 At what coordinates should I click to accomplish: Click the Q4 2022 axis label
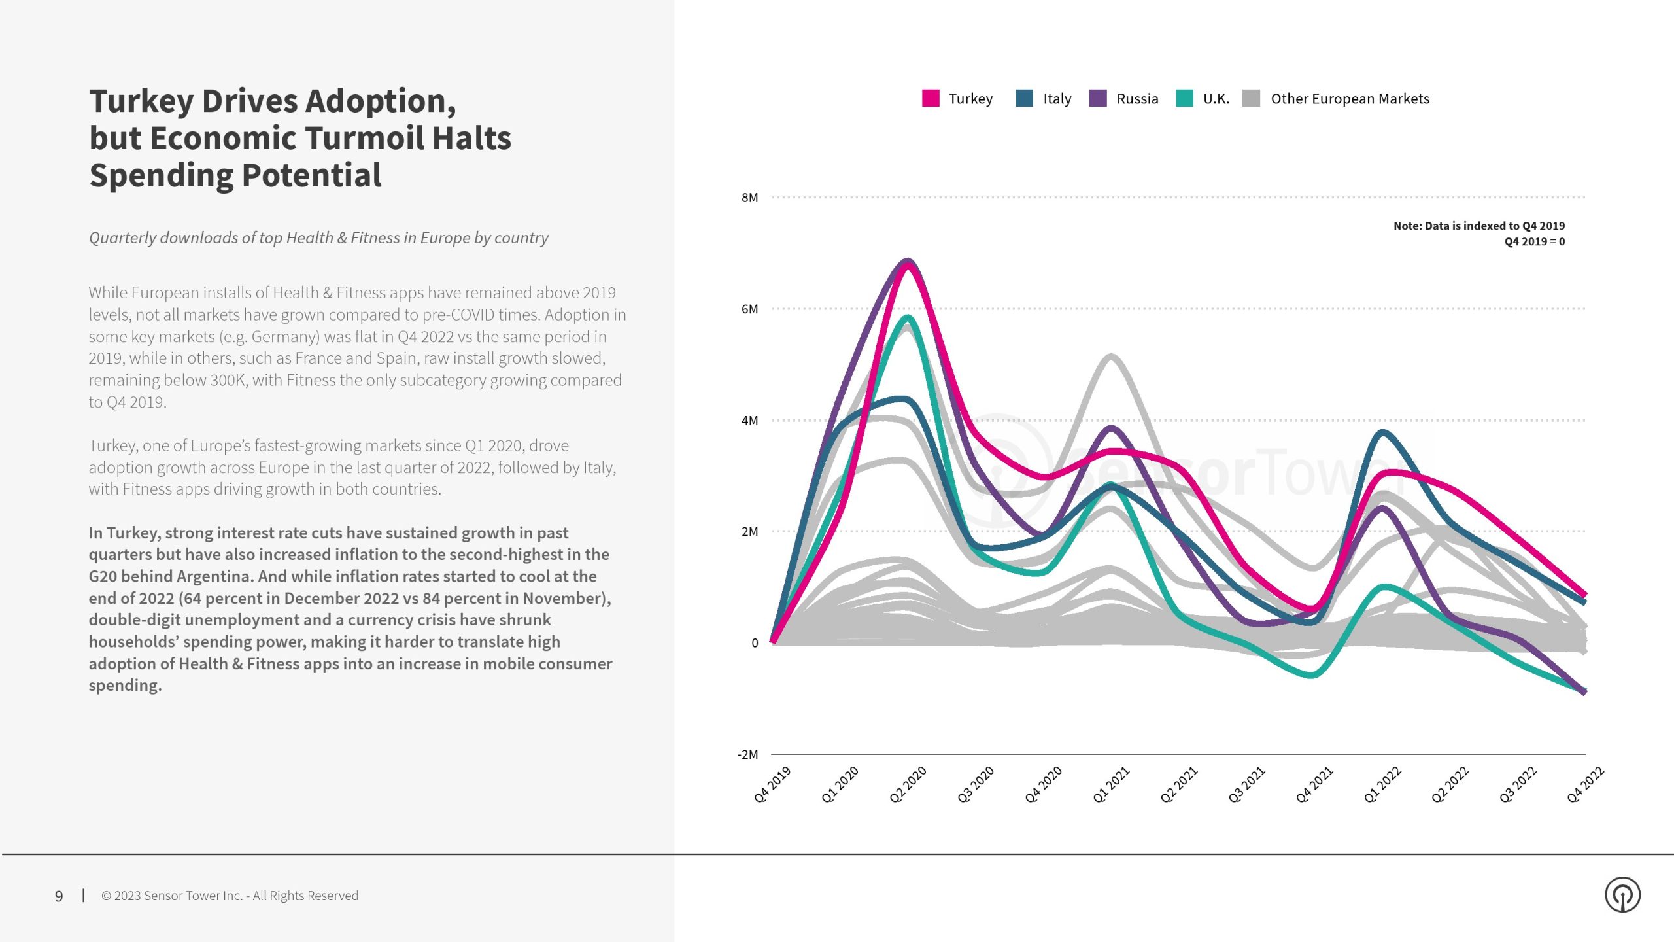[x=1585, y=784]
